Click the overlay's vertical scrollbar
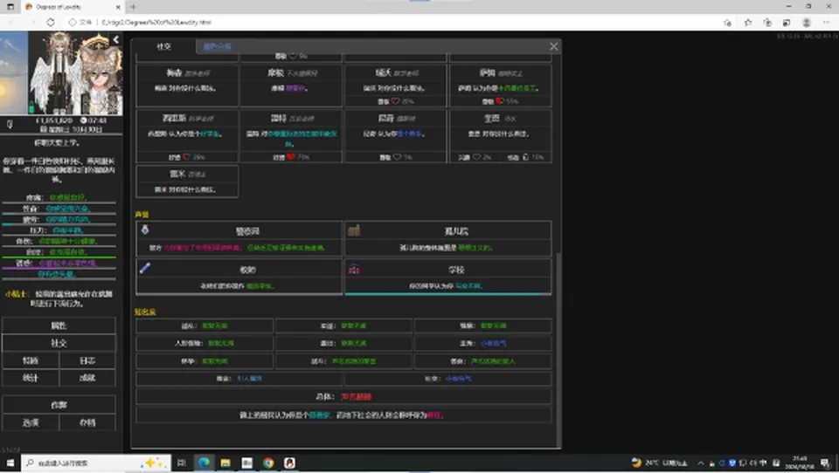Viewport: 839px width, 473px height. pyautogui.click(x=558, y=350)
